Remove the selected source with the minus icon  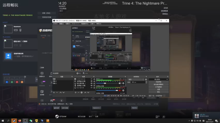[79, 92]
